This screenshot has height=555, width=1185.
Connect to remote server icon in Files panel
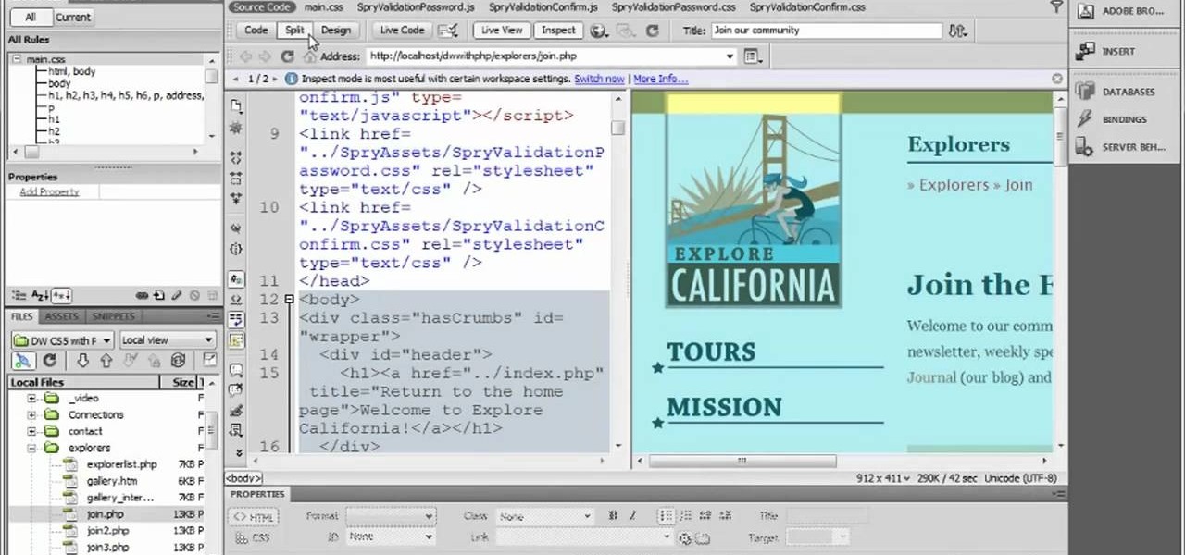coord(25,361)
